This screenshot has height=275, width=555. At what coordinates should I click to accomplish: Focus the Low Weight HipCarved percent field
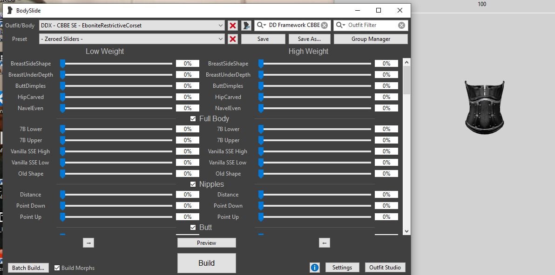point(188,97)
